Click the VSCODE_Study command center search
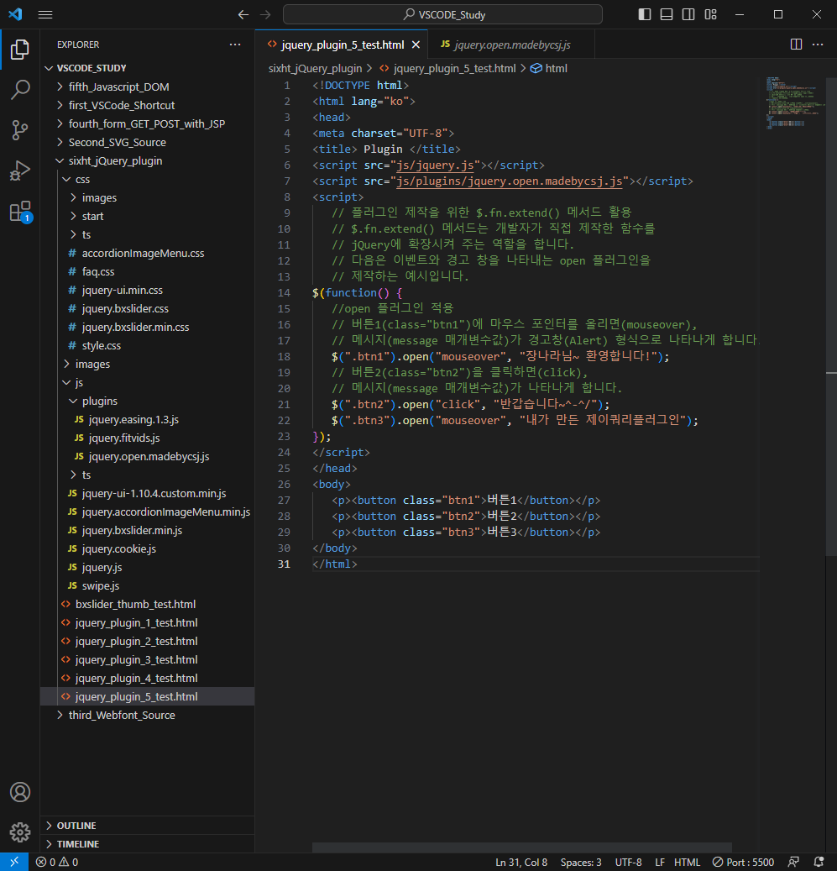Image resolution: width=837 pixels, height=871 pixels. tap(442, 14)
